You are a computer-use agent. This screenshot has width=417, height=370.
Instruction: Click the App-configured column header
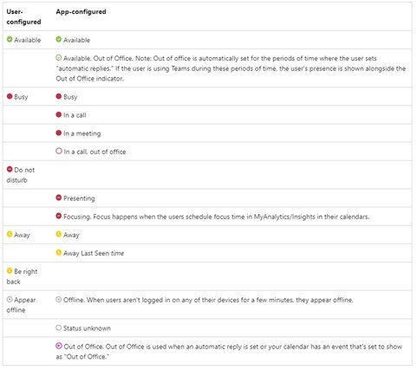pos(81,12)
